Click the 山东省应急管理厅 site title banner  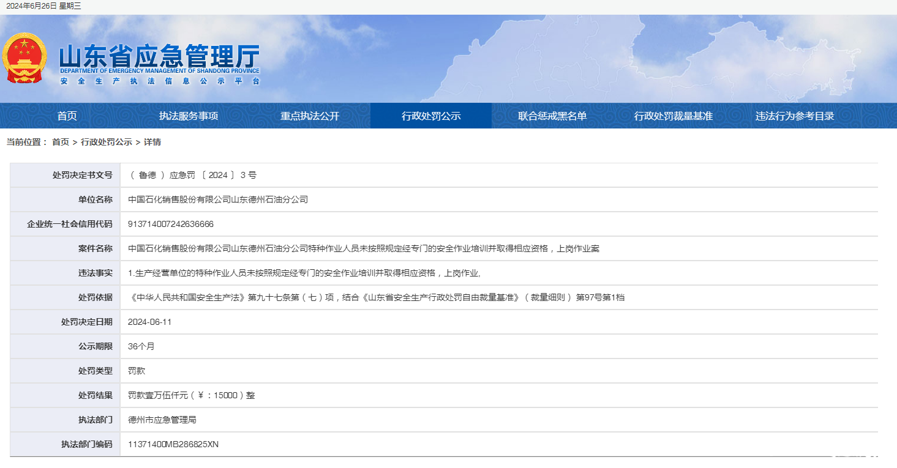[x=159, y=58]
